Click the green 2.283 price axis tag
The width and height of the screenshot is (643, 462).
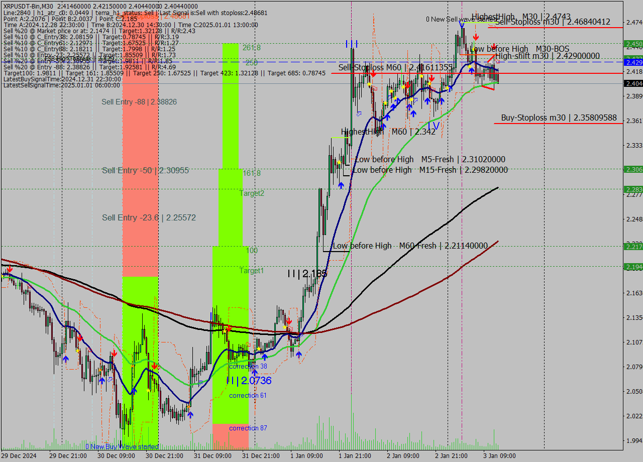point(633,189)
